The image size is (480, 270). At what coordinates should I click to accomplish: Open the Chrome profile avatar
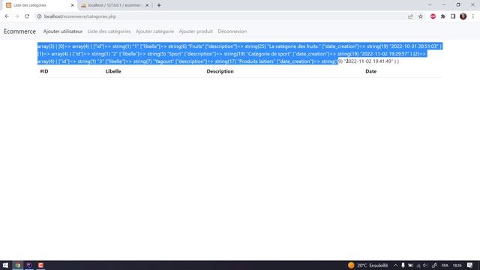[x=463, y=16]
